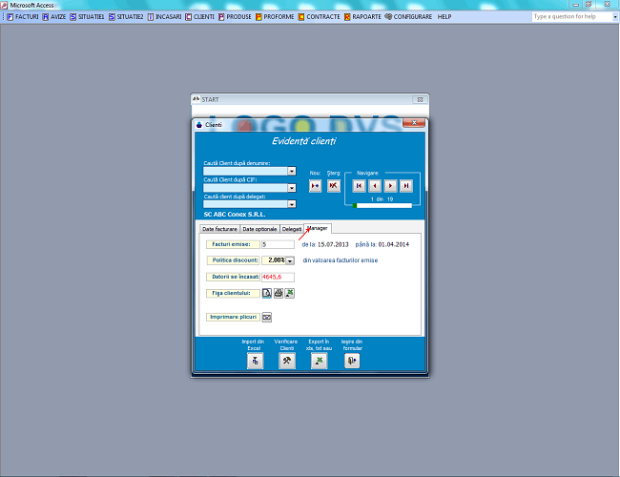Viewport: 620px width, 477px height.
Task: Click the record position progress bar
Action: 382,205
